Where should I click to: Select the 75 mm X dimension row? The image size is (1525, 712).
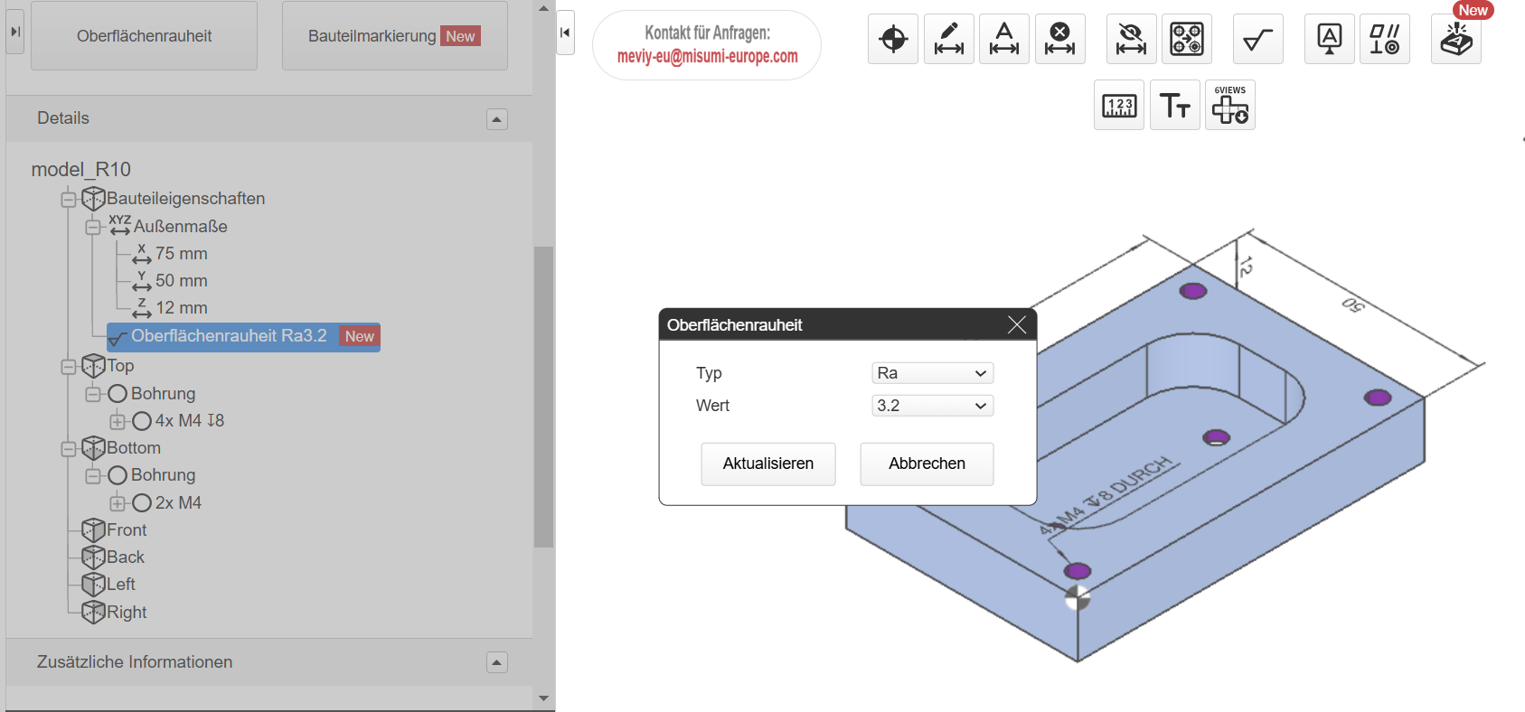pyautogui.click(x=170, y=254)
